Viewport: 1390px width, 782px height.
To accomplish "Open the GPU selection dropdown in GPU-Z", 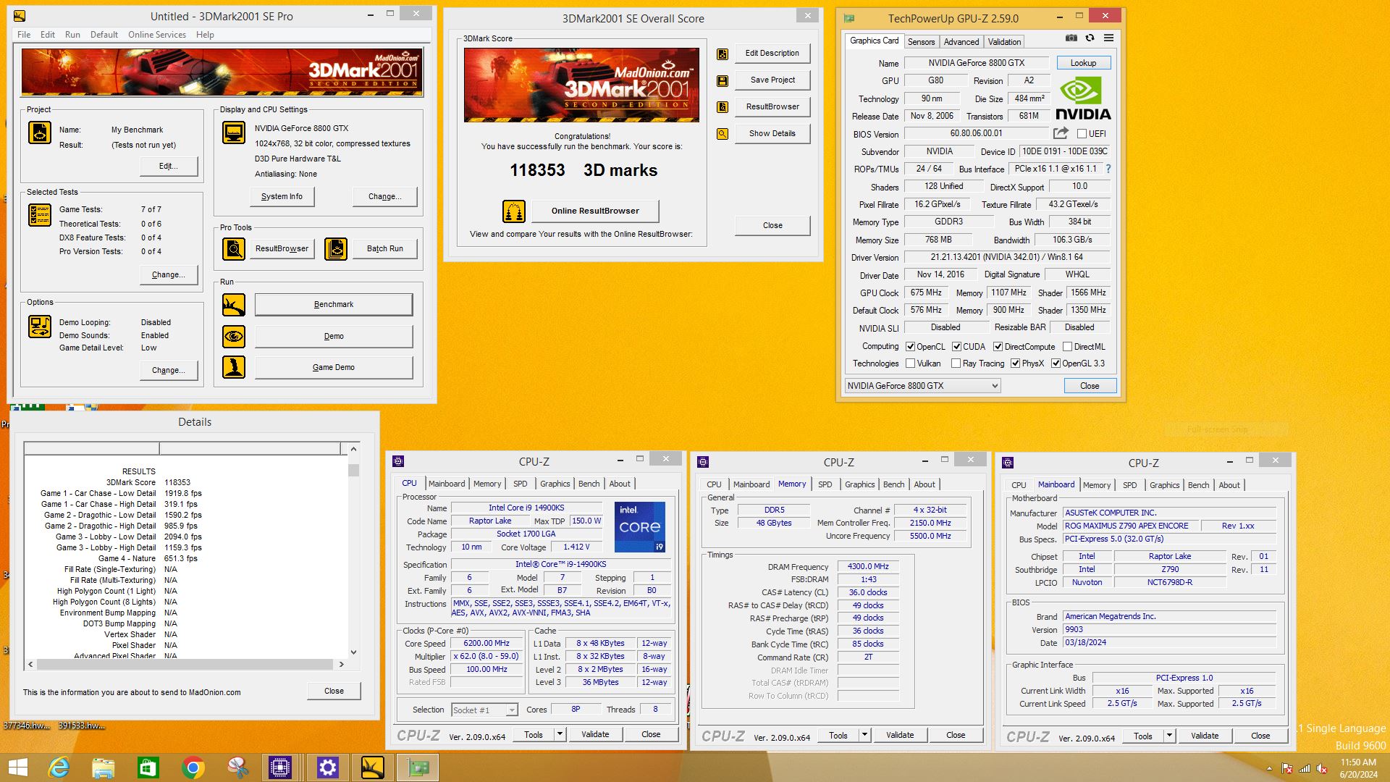I will 923,386.
